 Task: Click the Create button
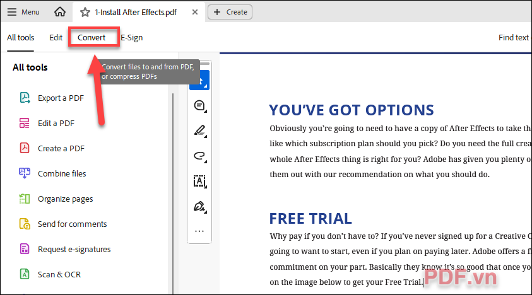coord(230,12)
